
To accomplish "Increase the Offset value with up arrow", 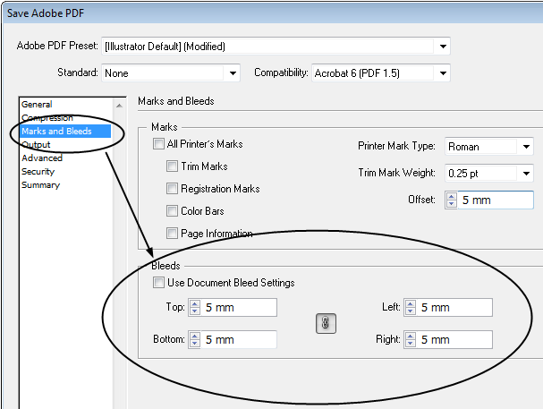I will [x=452, y=197].
